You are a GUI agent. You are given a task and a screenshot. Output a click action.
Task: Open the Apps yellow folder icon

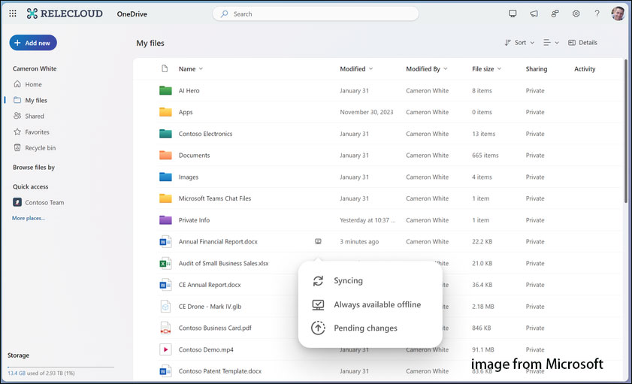click(165, 112)
